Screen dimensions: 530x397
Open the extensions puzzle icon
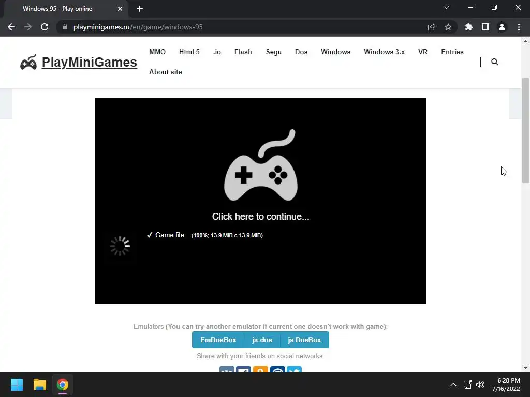click(469, 27)
